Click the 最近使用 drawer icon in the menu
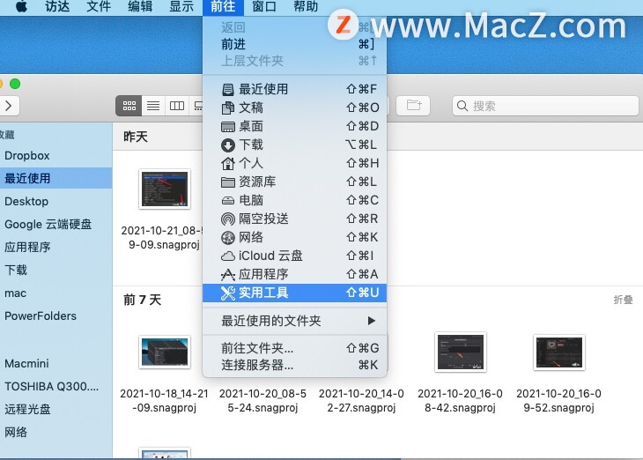 point(228,89)
